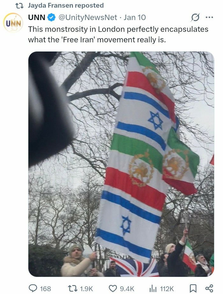The height and width of the screenshot is (294, 223).
Task: View the 168 replies count
Action: pos(46,289)
